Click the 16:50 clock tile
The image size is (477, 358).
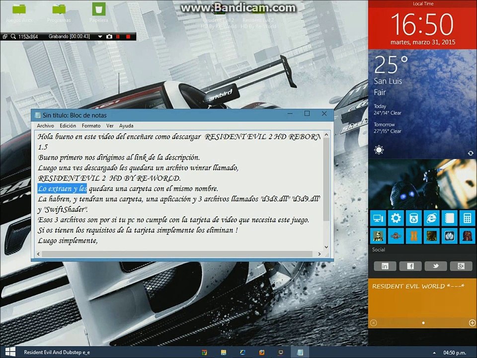click(422, 25)
